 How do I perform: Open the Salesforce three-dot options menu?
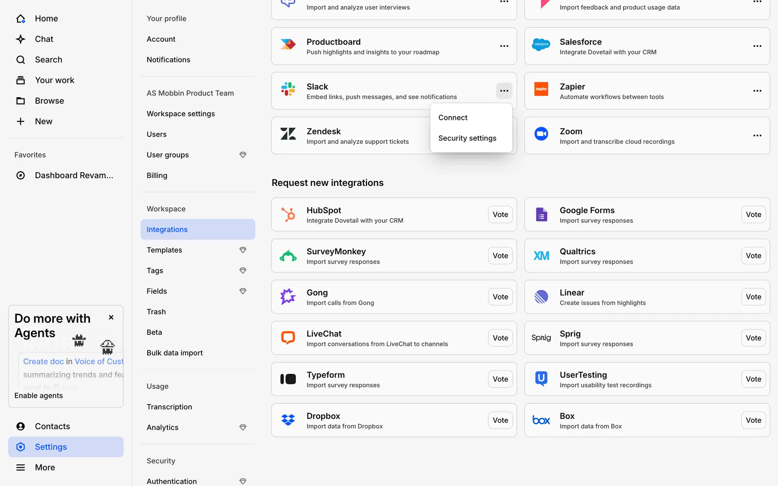[757, 46]
